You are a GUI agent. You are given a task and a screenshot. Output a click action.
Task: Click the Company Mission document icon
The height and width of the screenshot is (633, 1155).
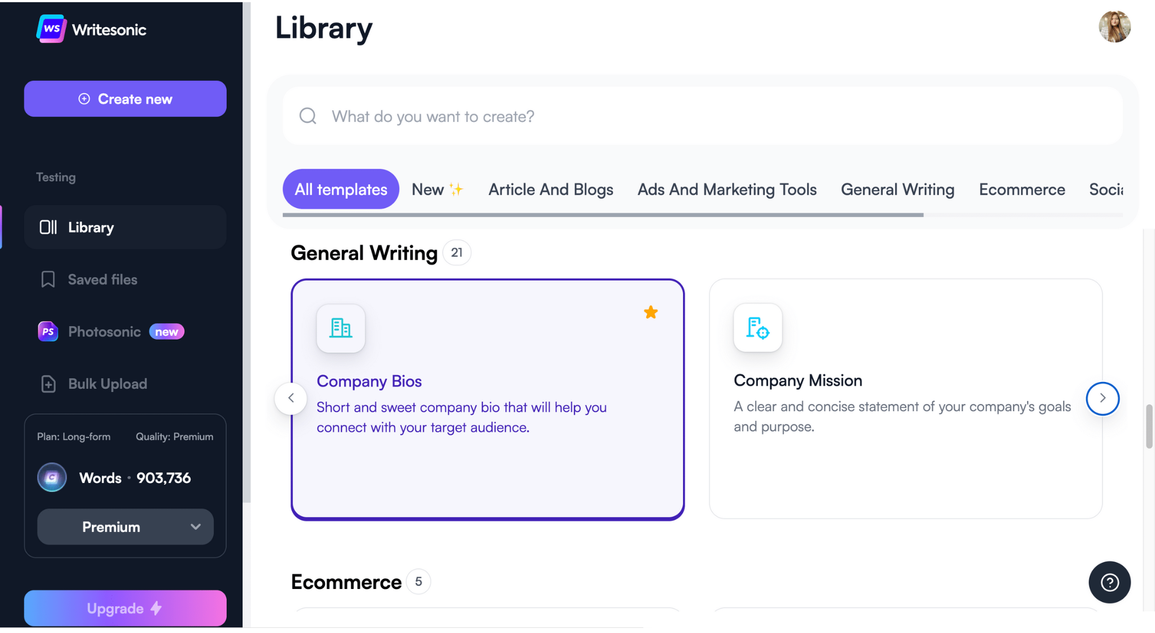coord(757,328)
